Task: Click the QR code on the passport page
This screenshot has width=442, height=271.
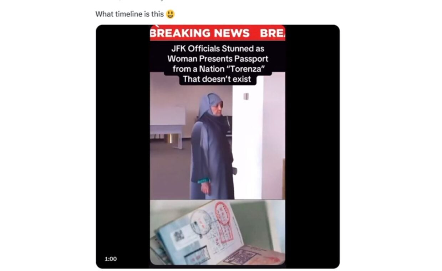Action: coord(179,235)
